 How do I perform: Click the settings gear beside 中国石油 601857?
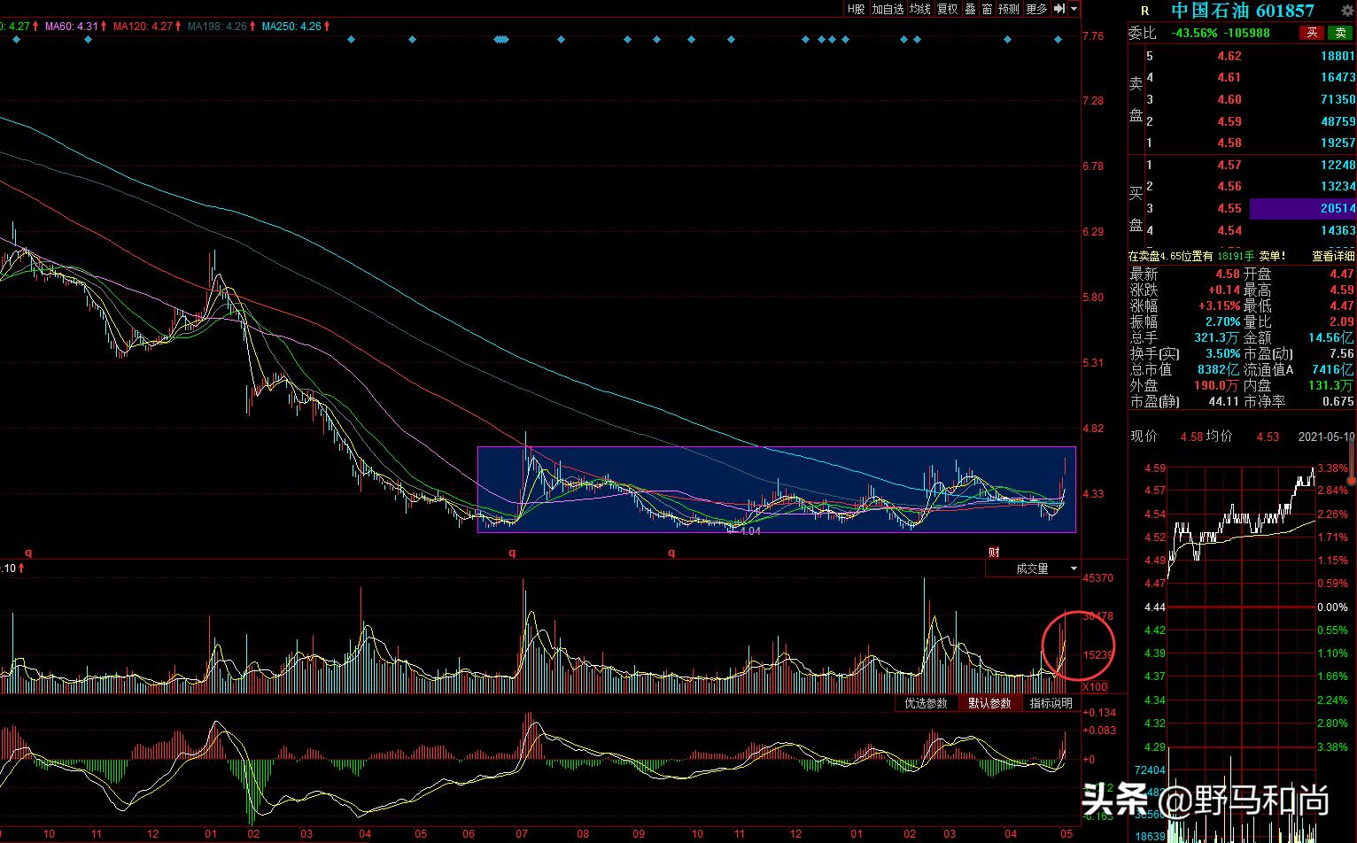click(x=1347, y=11)
